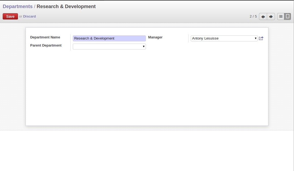Expand the Parent Department dropdown arrow
Viewport: 294px width, 171px height.
pyautogui.click(x=144, y=47)
